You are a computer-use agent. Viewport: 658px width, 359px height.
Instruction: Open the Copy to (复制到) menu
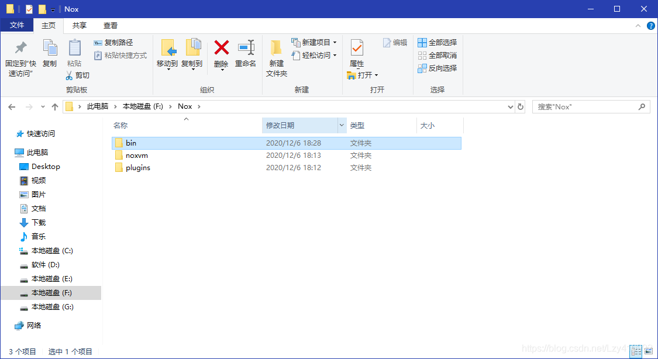coord(192,54)
